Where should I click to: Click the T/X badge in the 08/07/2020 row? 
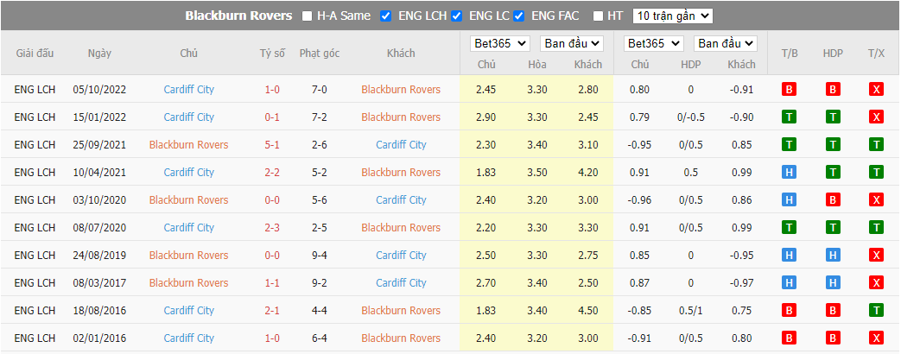876,228
